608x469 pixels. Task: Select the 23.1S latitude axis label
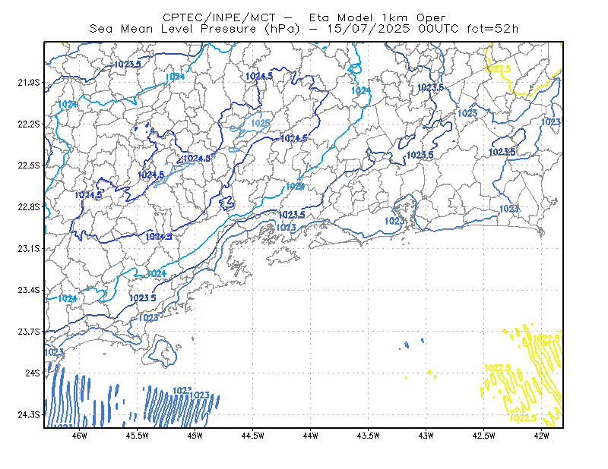point(29,248)
